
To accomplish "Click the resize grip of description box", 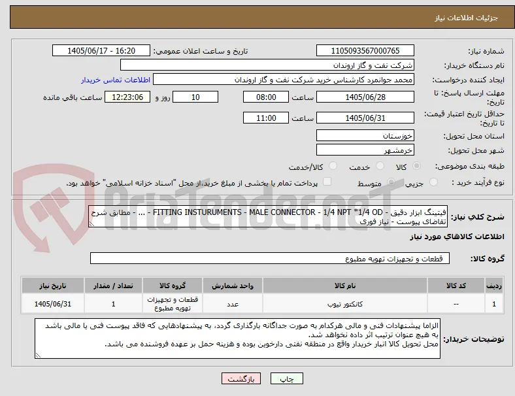I will coord(91,224).
